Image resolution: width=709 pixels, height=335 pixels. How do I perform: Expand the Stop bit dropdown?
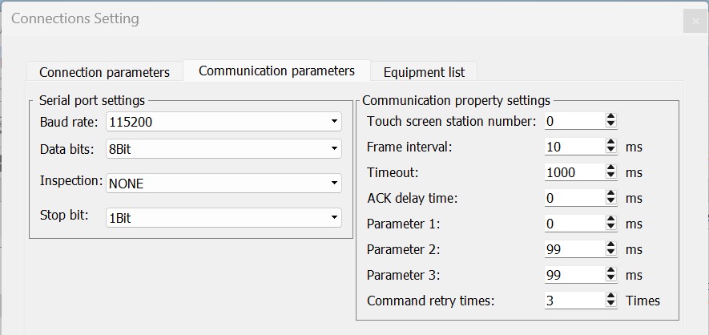(224, 217)
